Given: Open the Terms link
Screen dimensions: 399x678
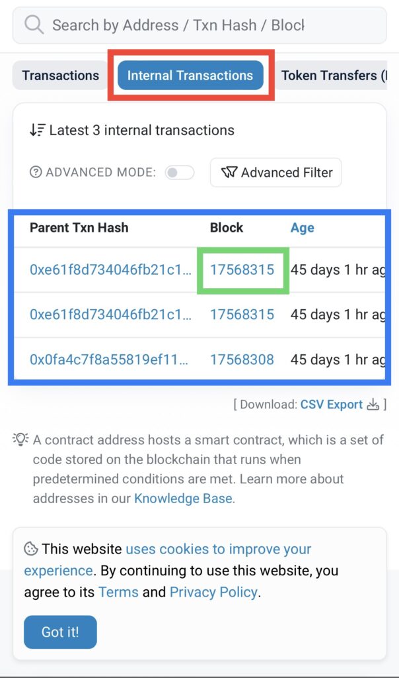Looking at the screenshot, I should (x=118, y=592).
